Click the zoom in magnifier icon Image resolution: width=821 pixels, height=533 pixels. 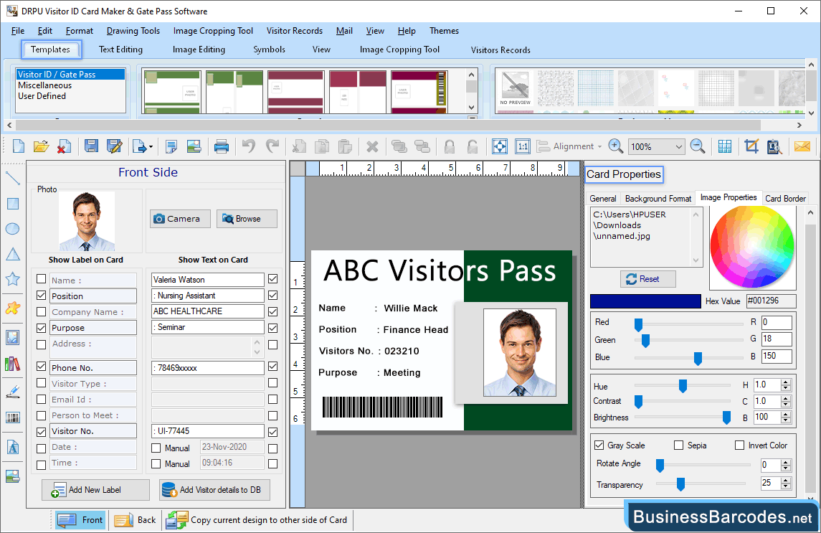click(616, 146)
